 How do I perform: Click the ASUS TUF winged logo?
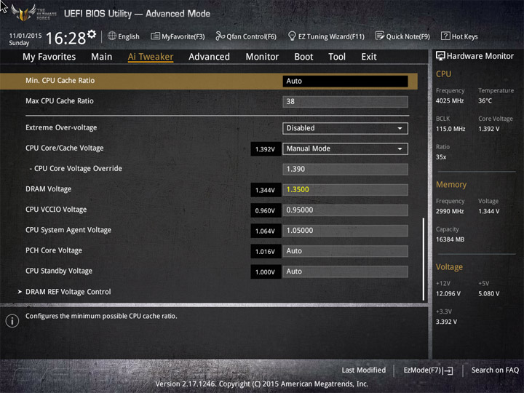click(23, 12)
